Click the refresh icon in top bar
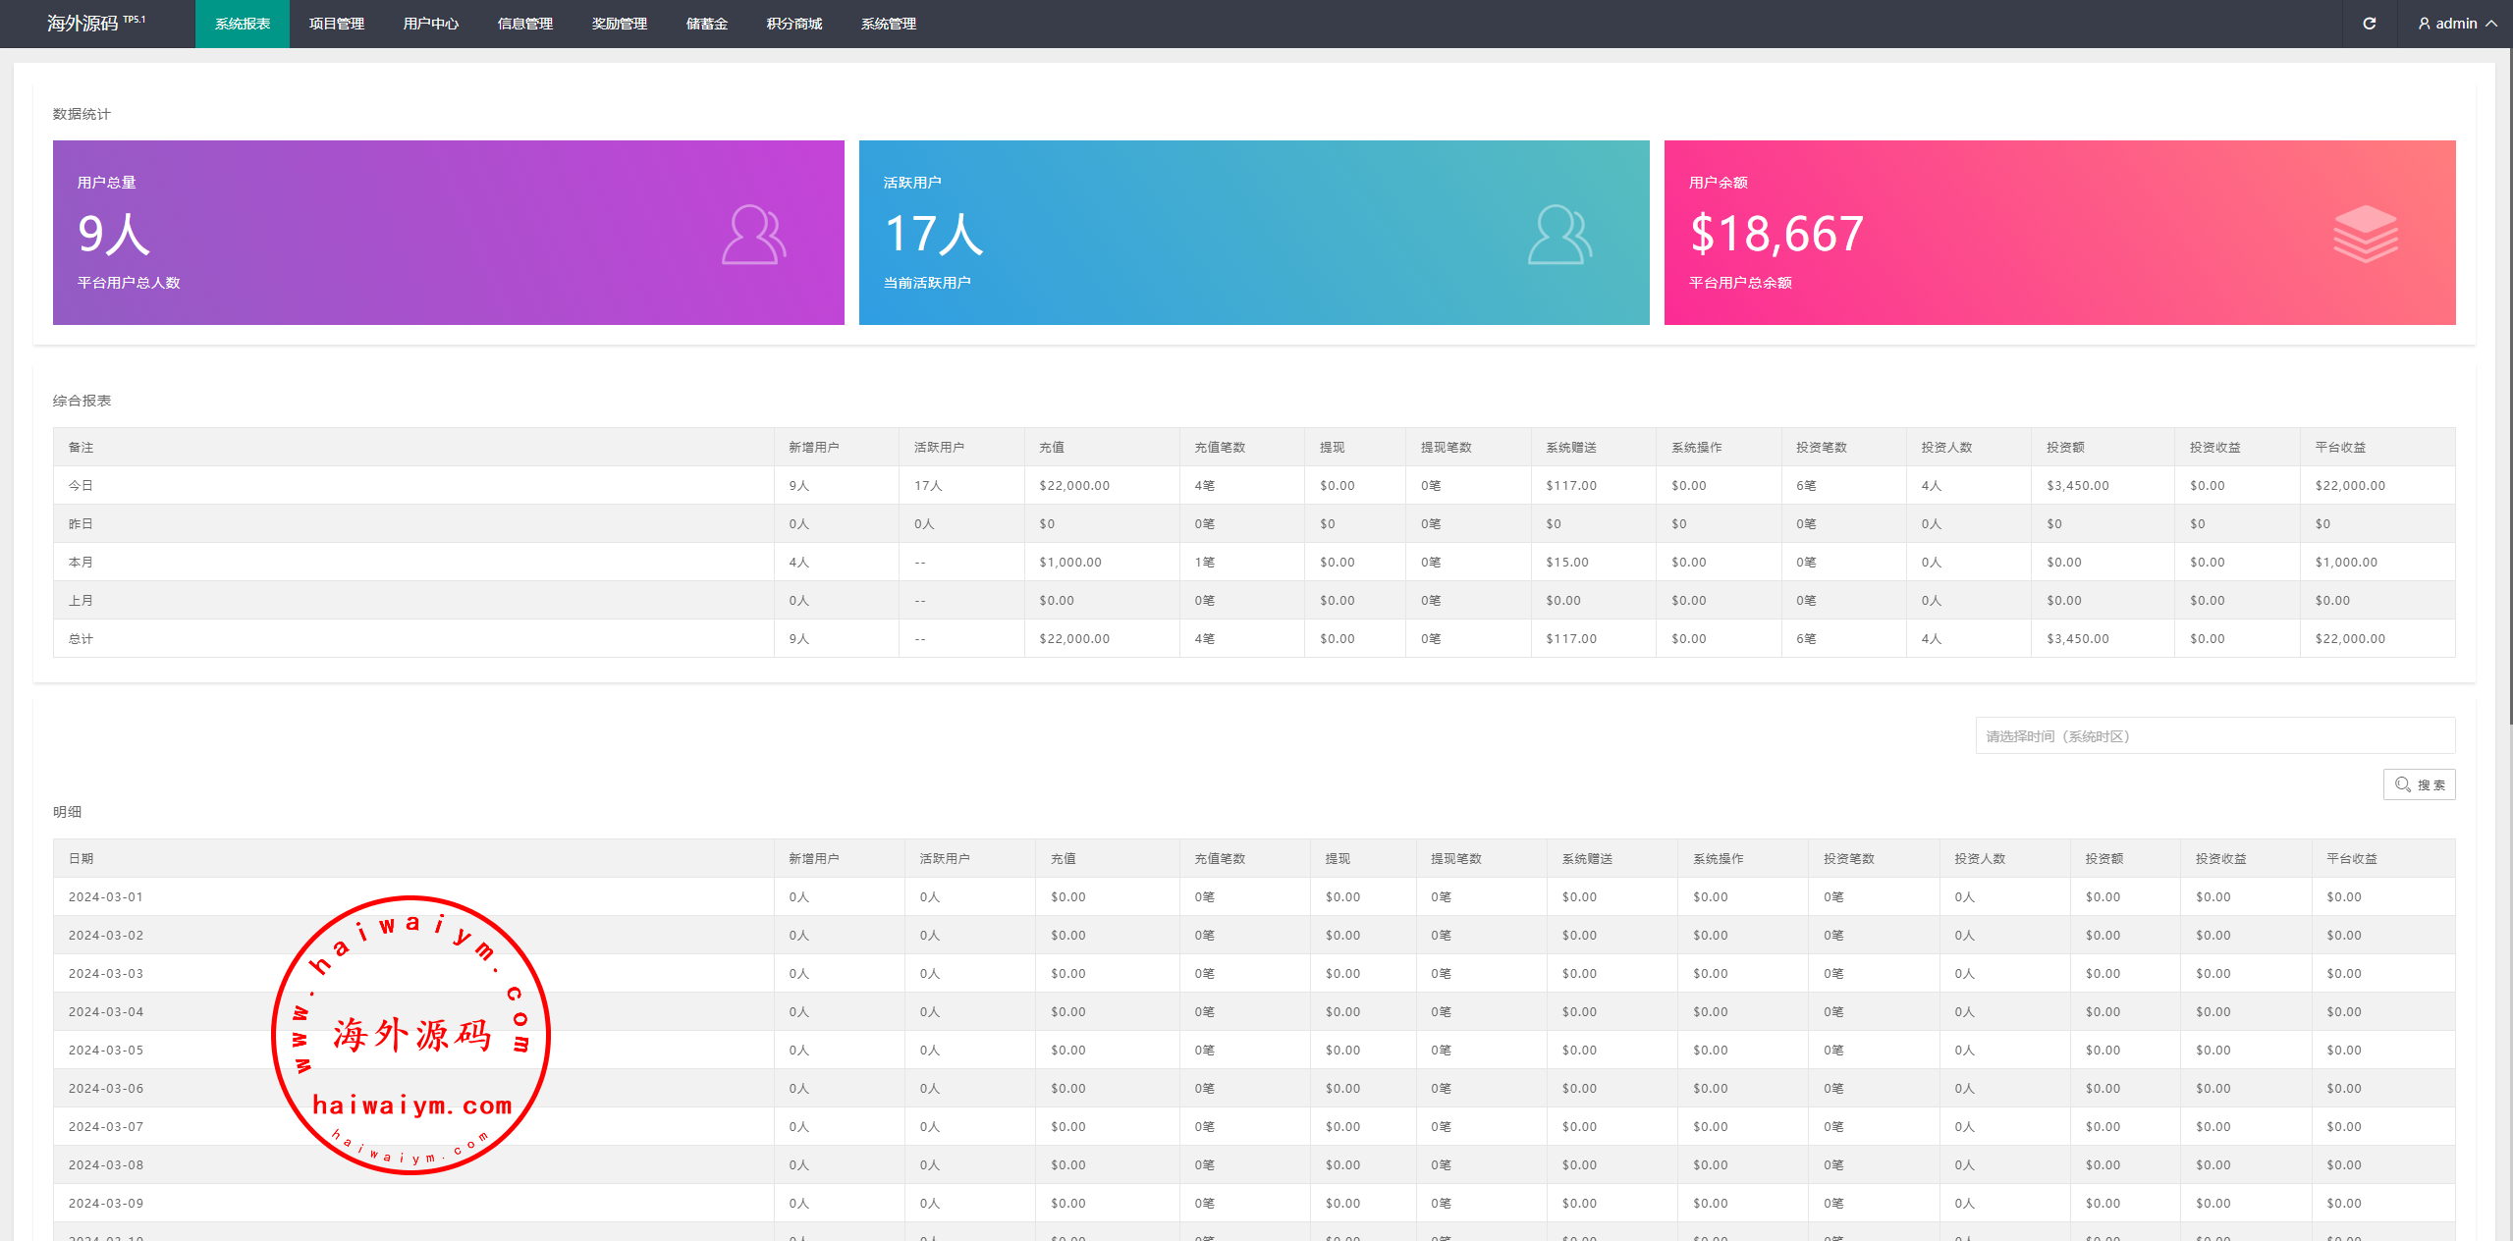 [2369, 24]
